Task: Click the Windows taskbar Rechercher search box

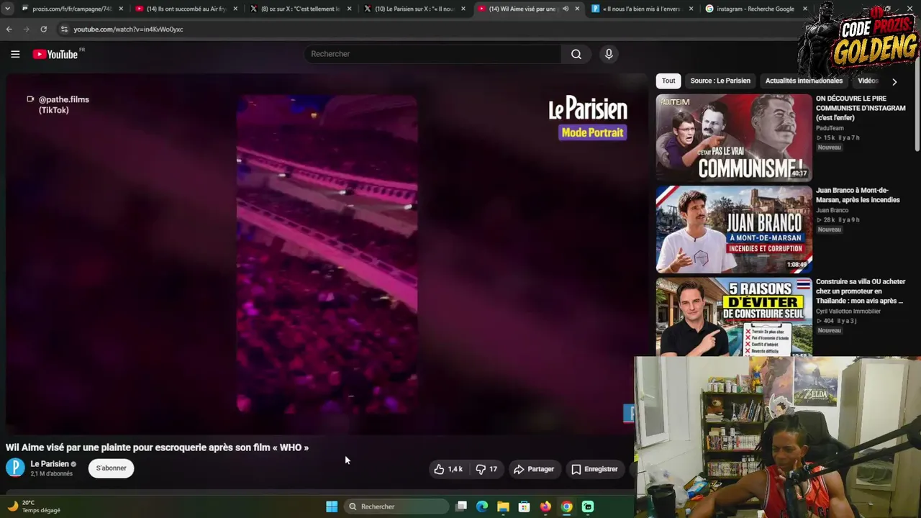Action: (x=396, y=506)
